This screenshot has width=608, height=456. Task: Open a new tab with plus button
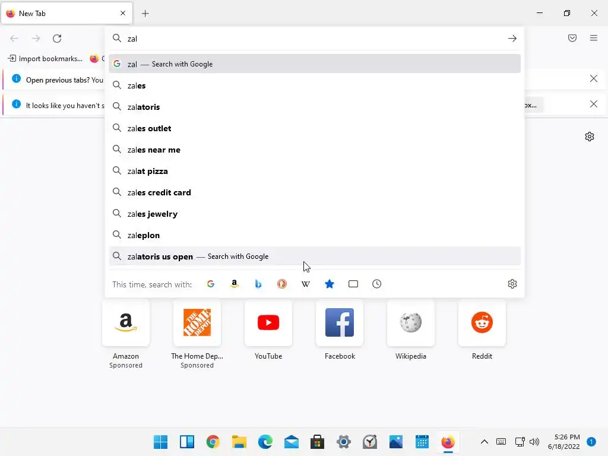tap(145, 14)
